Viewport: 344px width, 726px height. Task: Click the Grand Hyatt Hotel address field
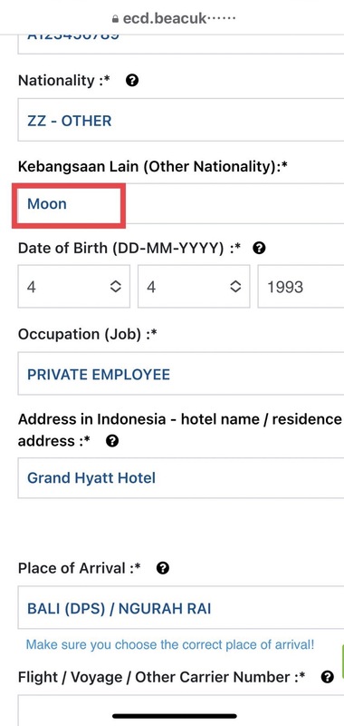[181, 477]
